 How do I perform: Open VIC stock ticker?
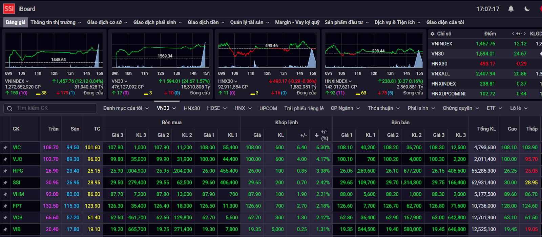[17, 148]
